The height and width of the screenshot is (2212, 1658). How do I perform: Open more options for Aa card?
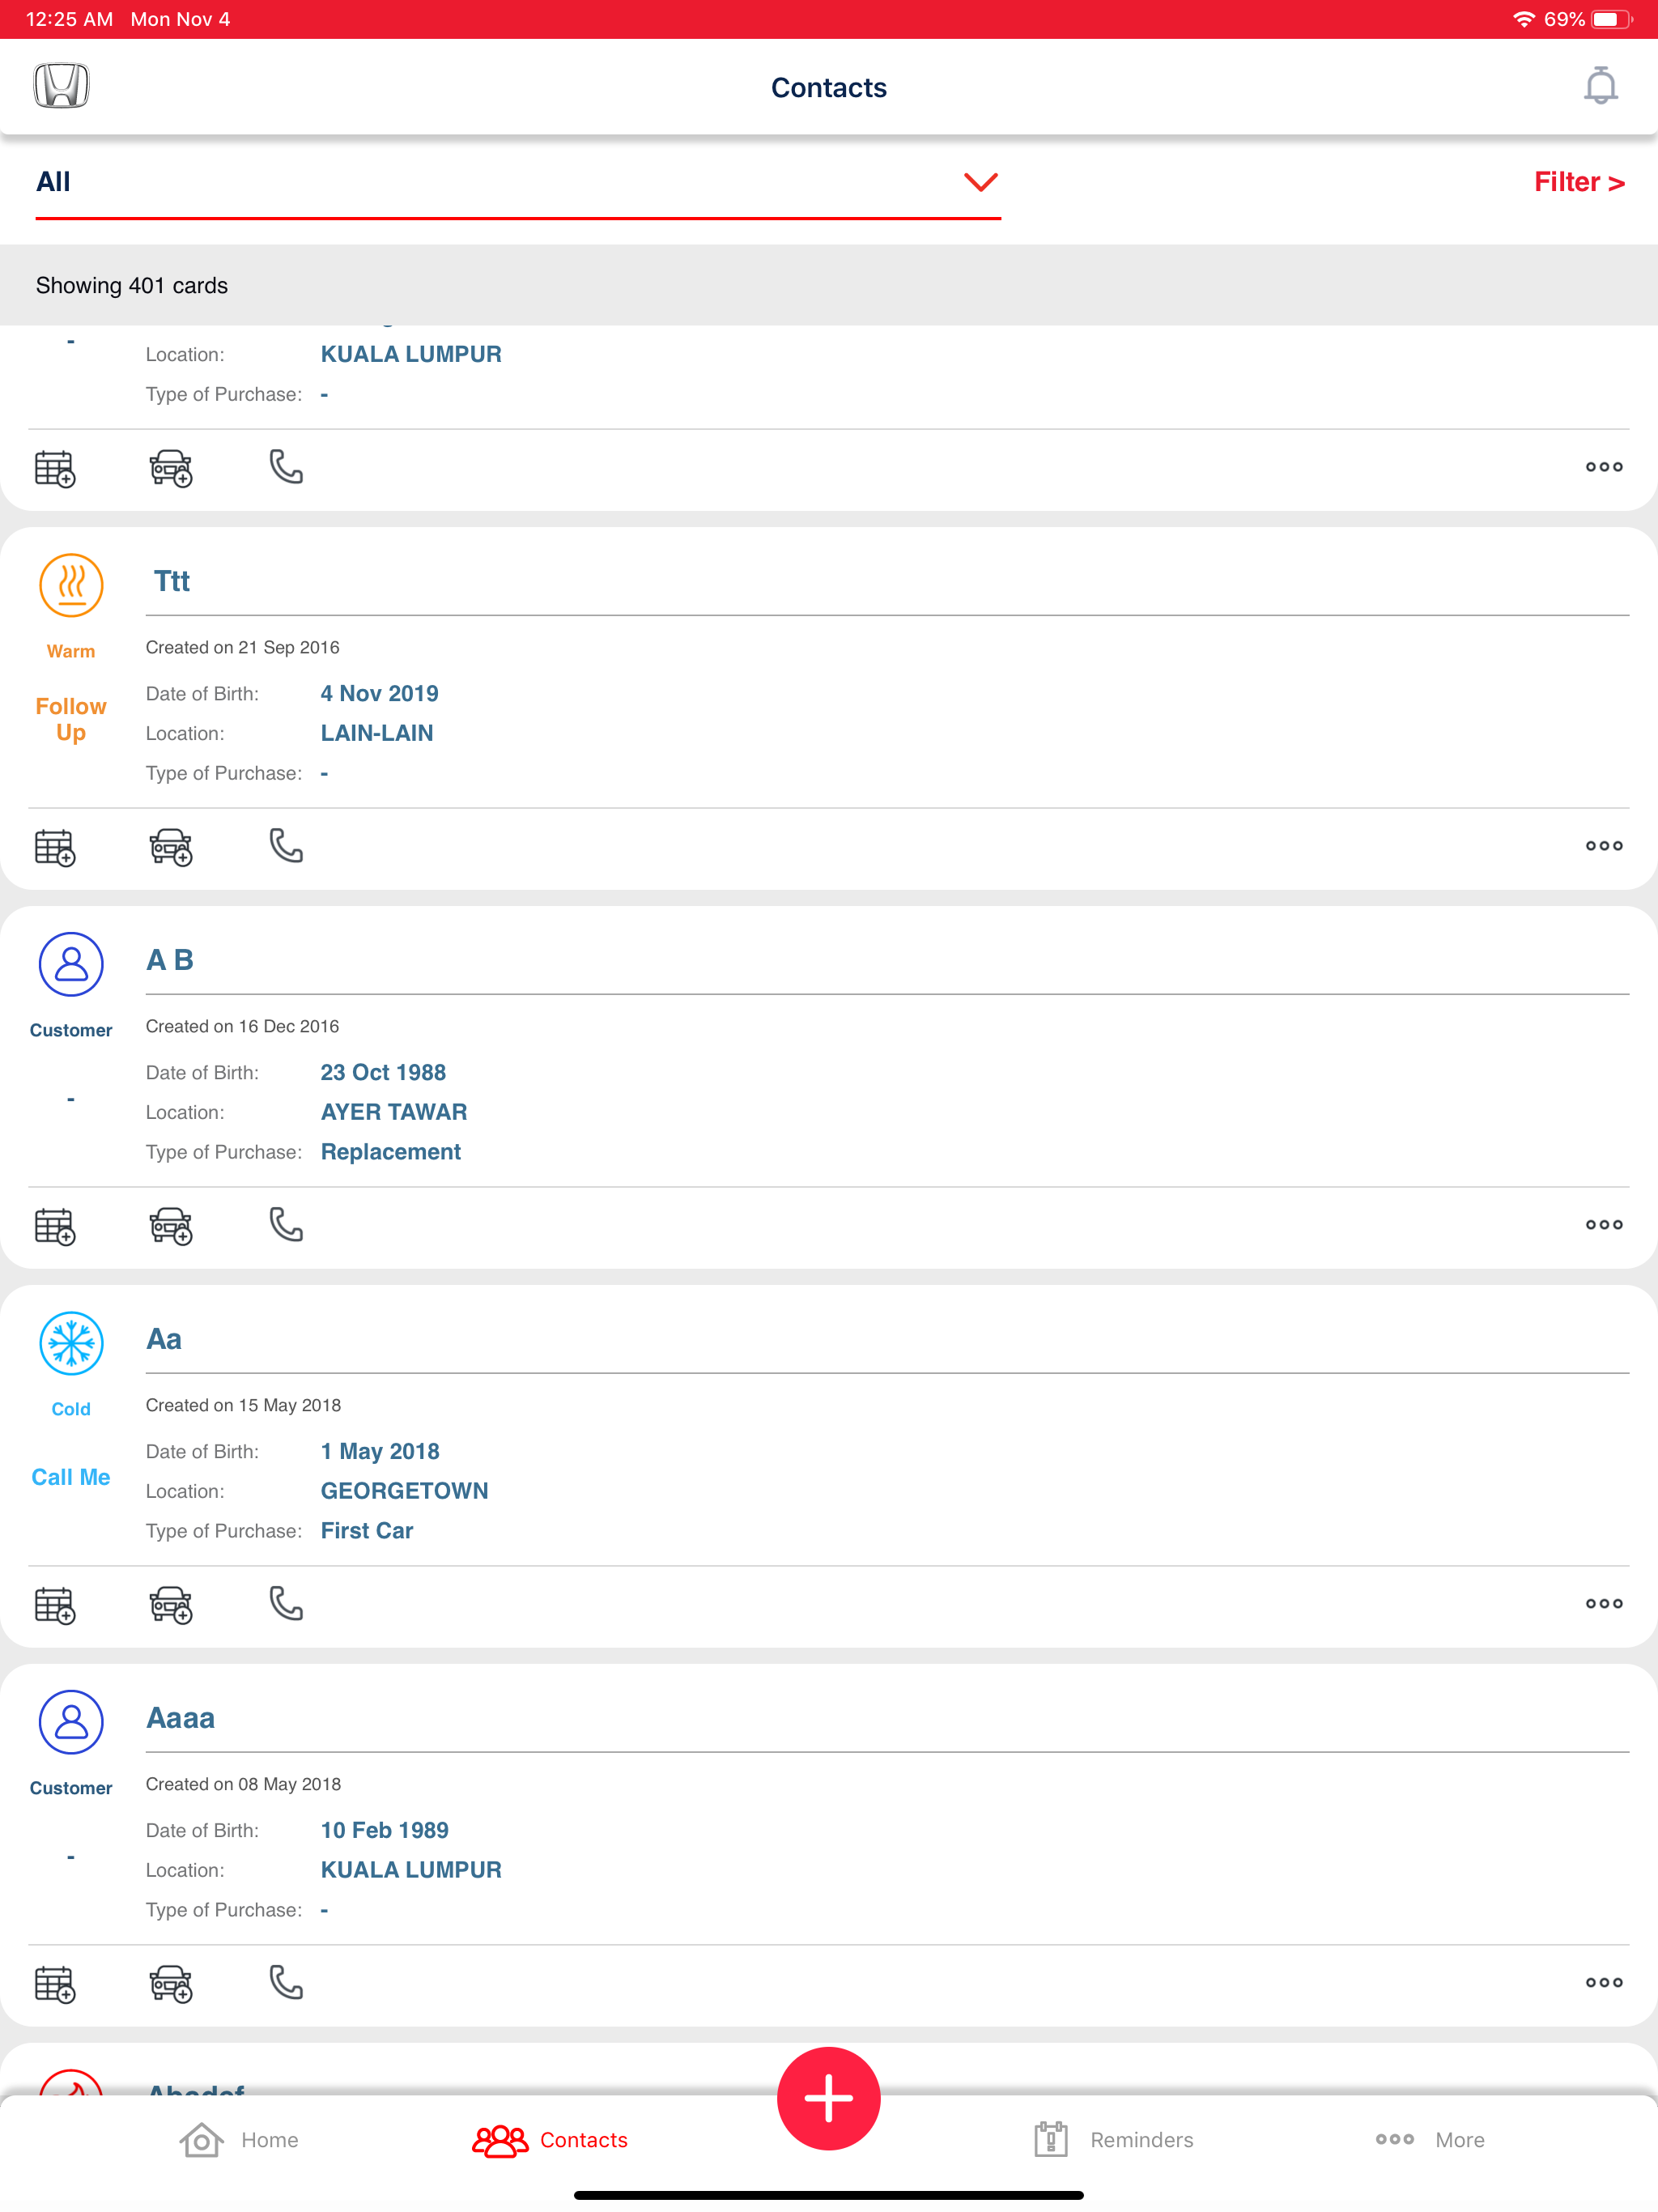click(x=1603, y=1604)
